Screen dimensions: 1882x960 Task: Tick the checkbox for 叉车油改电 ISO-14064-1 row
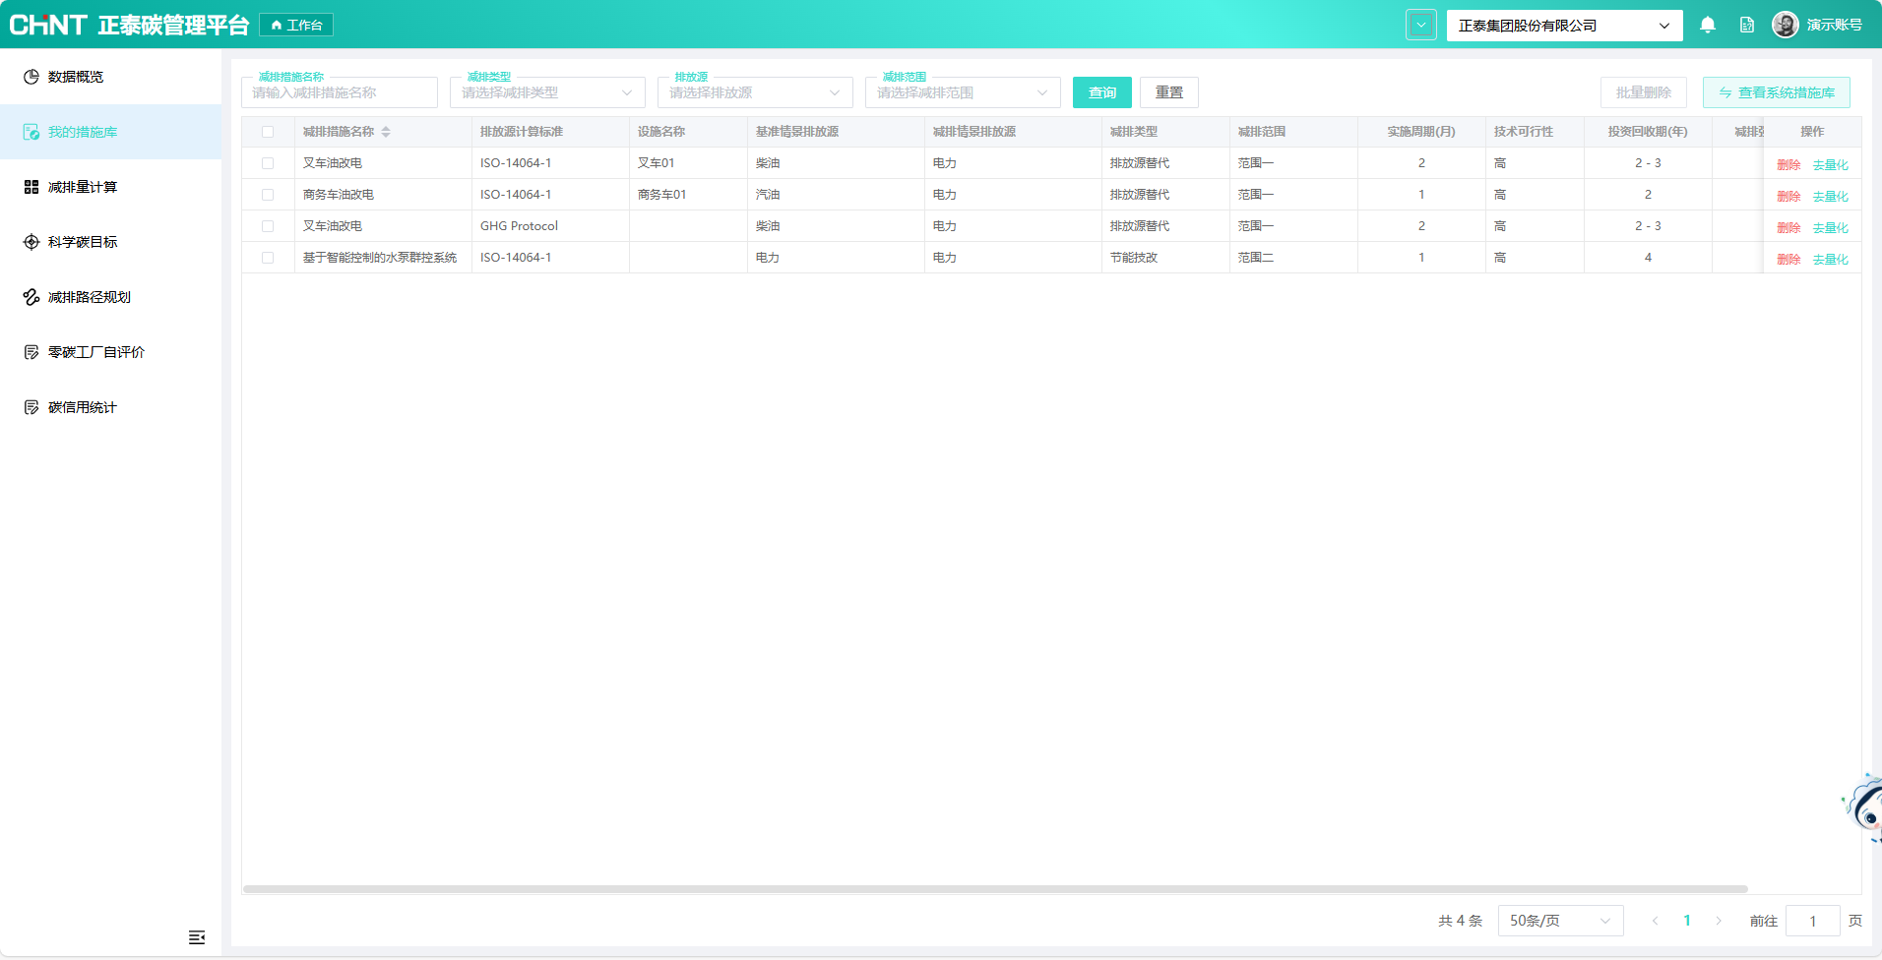268,163
